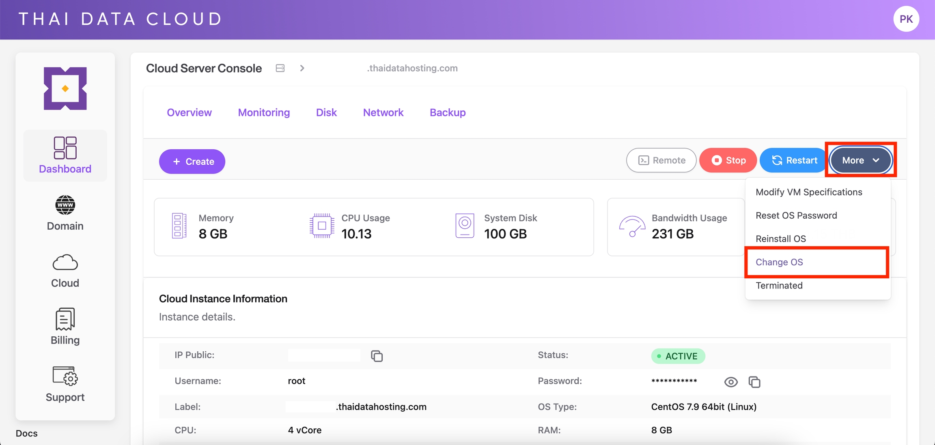Open the Dashboard sidebar icon
Image resolution: width=935 pixels, height=445 pixels.
click(65, 148)
